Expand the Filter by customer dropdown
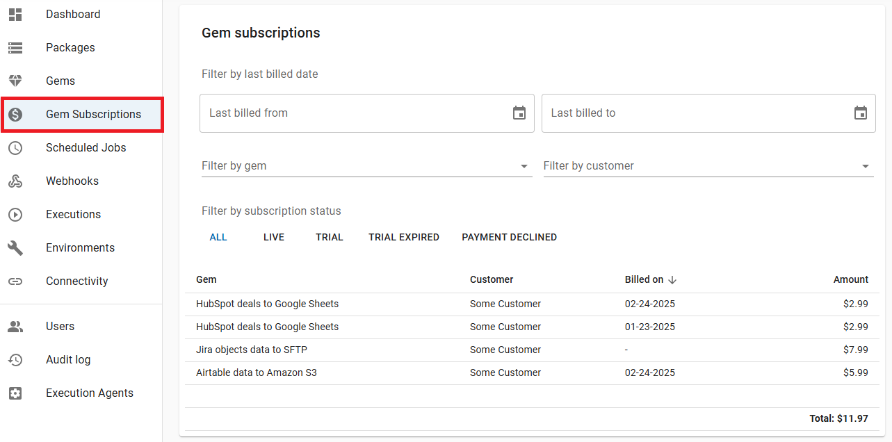Viewport: 892px width, 442px height. [x=865, y=166]
